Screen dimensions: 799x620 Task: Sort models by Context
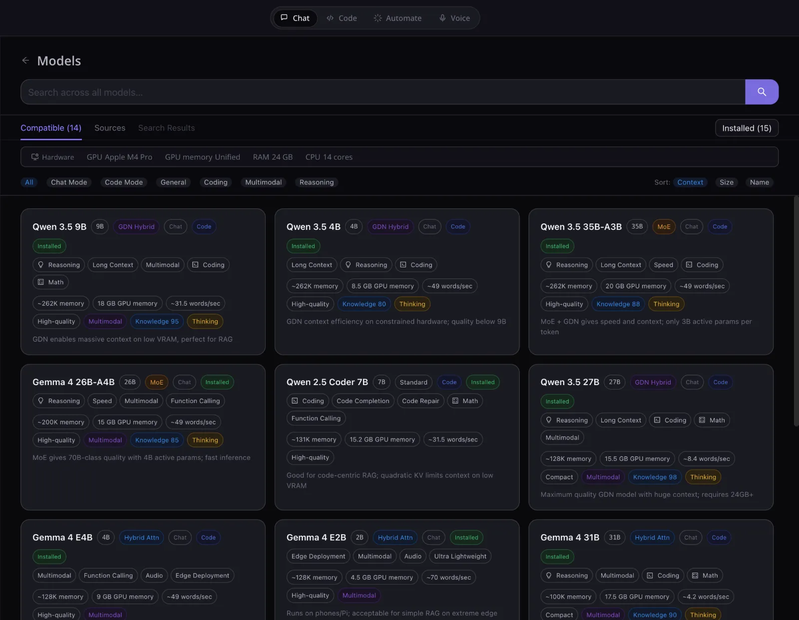pyautogui.click(x=690, y=182)
